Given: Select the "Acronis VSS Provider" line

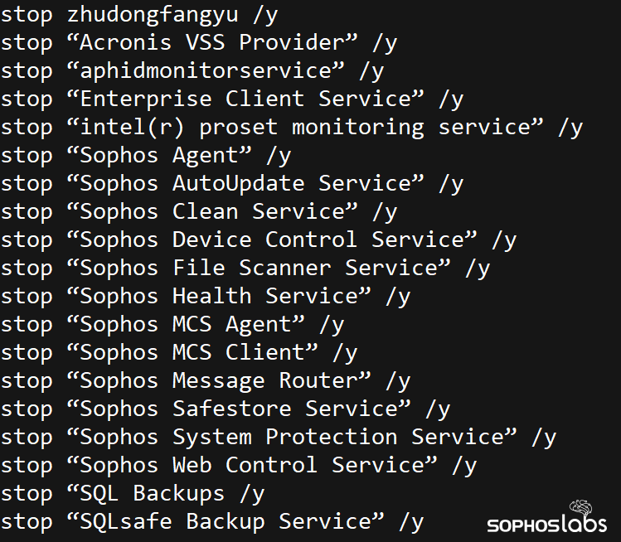Looking at the screenshot, I should pyautogui.click(x=199, y=42).
